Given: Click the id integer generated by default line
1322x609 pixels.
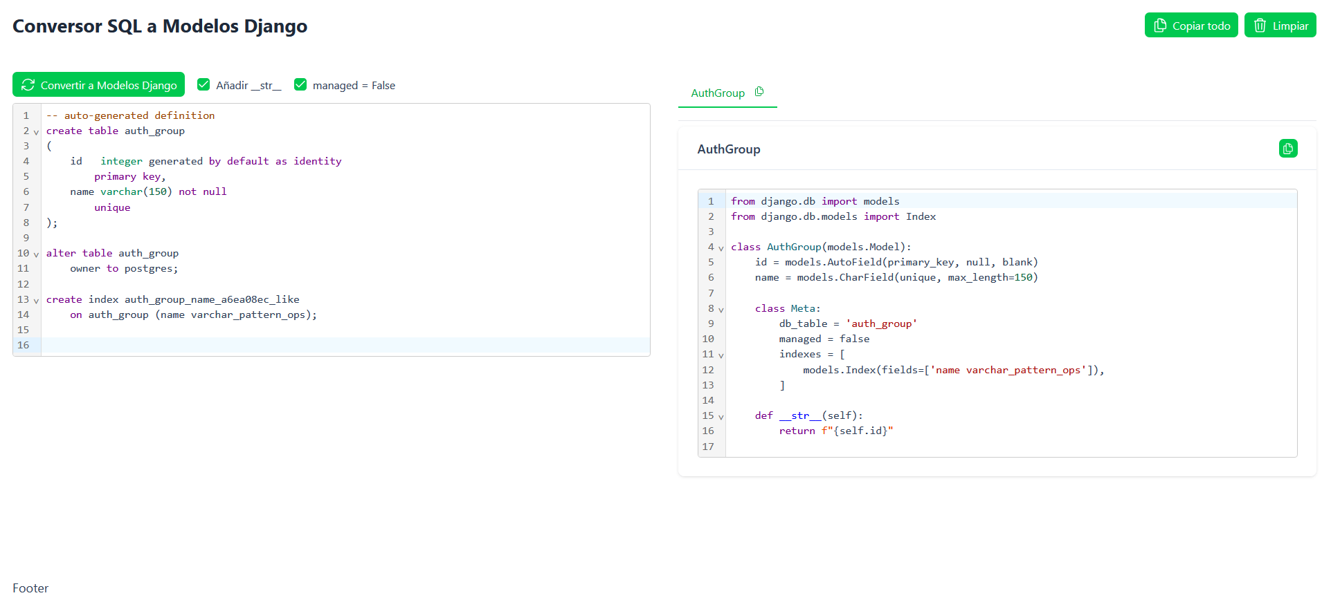Looking at the screenshot, I should coord(206,161).
